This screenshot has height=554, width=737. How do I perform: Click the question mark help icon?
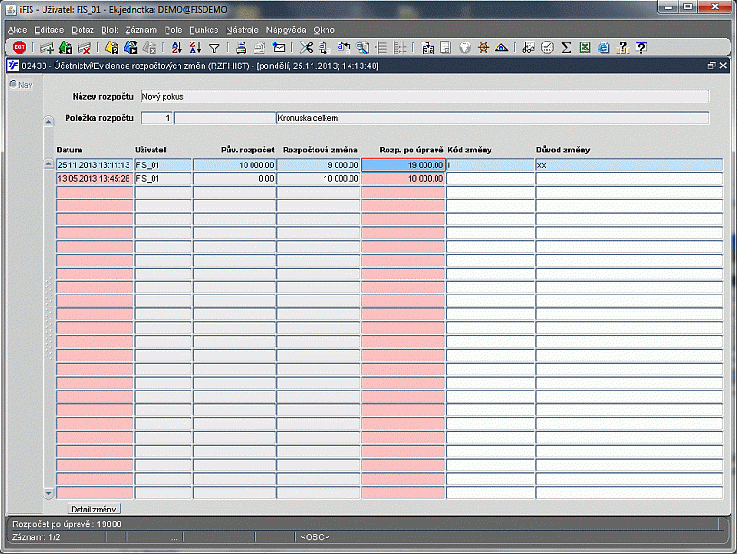coord(641,47)
